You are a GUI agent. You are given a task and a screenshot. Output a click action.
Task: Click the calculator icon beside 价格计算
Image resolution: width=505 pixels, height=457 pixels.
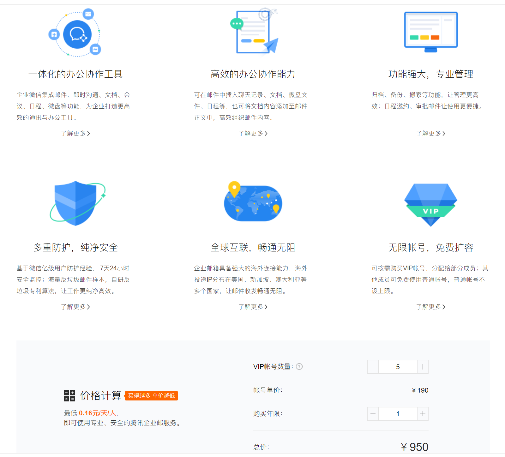pyautogui.click(x=69, y=395)
